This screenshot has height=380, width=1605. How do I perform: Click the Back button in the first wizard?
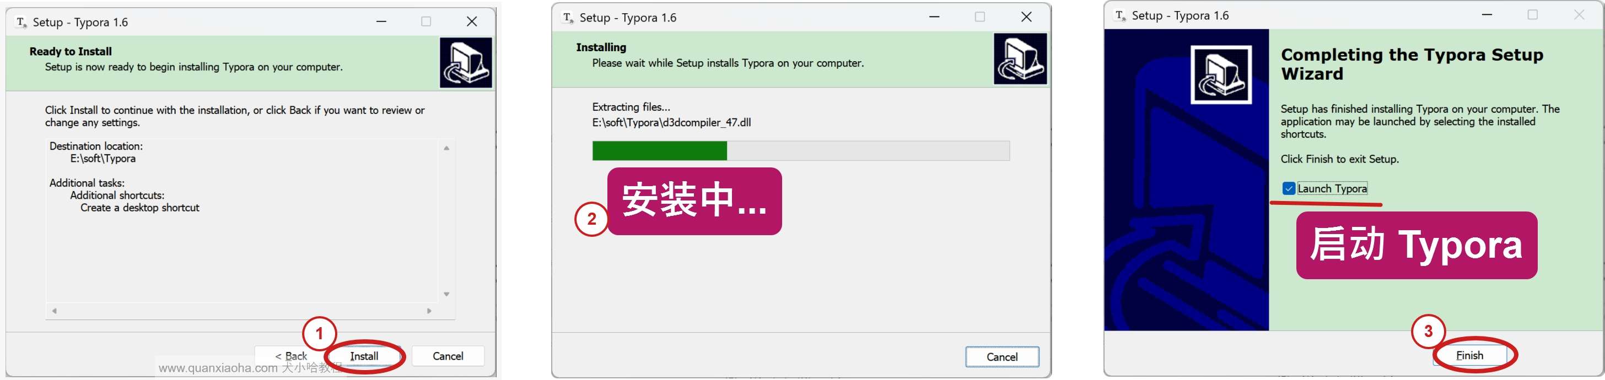291,356
